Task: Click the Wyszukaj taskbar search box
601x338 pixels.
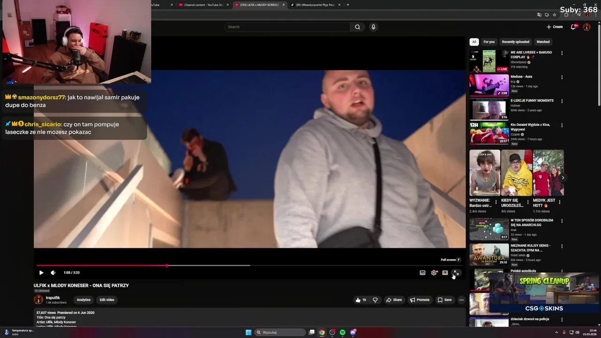Action: tap(280, 332)
